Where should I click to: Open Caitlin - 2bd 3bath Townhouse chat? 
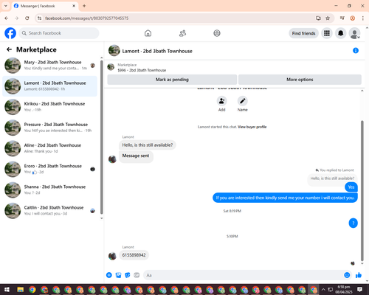tap(49, 210)
